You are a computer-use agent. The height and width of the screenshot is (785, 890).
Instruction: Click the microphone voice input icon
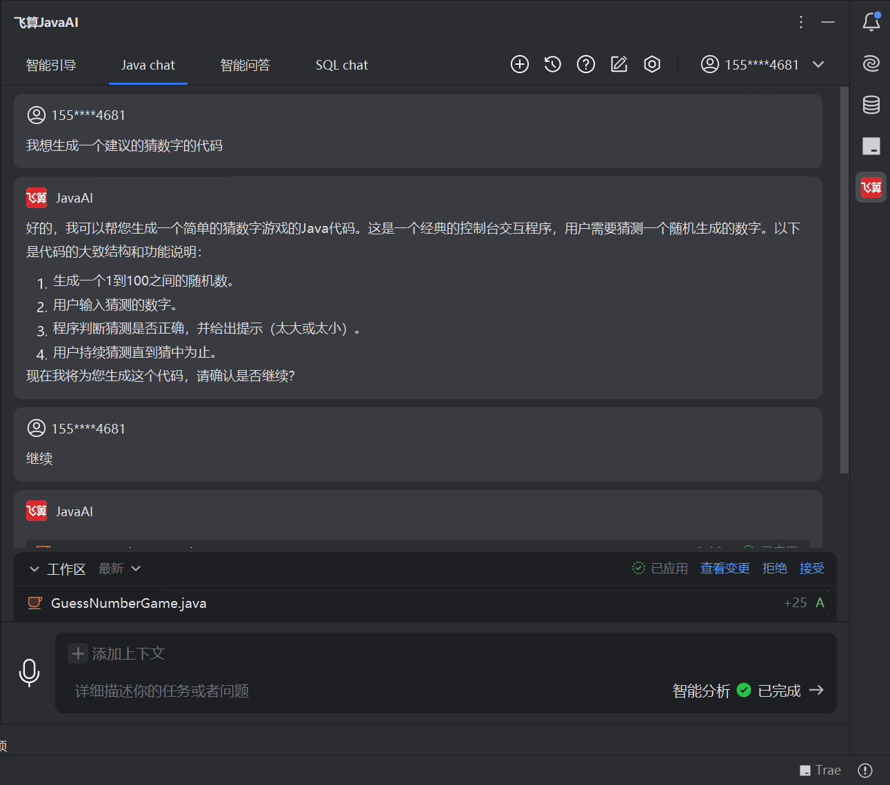pyautogui.click(x=29, y=673)
